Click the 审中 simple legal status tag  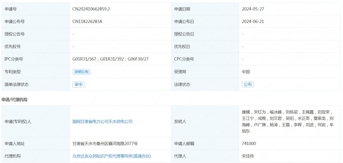79,85
